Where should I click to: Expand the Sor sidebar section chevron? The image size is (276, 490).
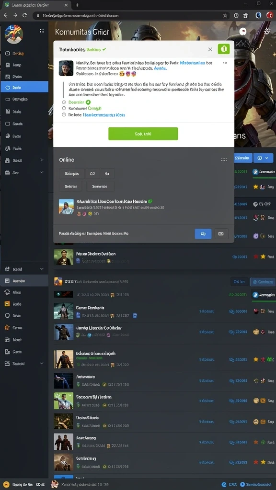[42, 172]
